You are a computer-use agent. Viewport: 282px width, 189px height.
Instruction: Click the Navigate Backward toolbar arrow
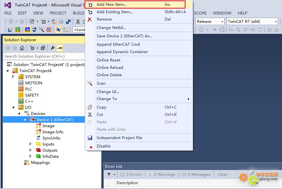click(11, 22)
